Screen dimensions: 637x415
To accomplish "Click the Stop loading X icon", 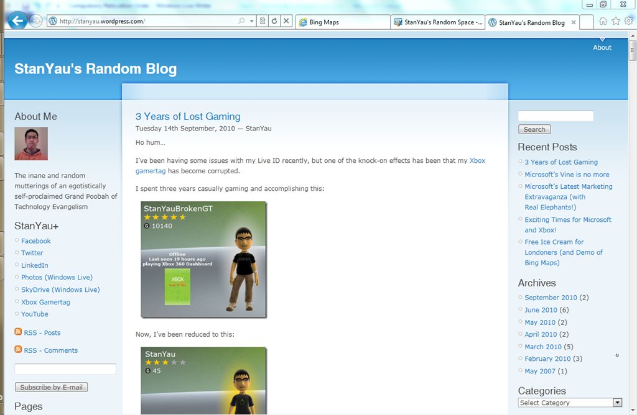I will [x=286, y=21].
